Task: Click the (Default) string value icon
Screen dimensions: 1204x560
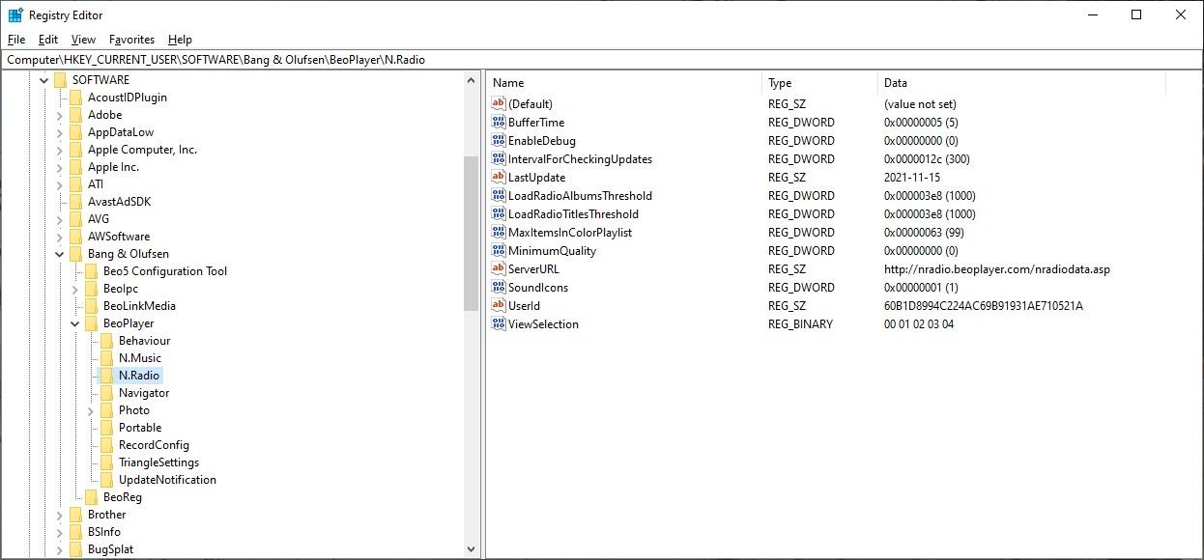Action: [499, 104]
